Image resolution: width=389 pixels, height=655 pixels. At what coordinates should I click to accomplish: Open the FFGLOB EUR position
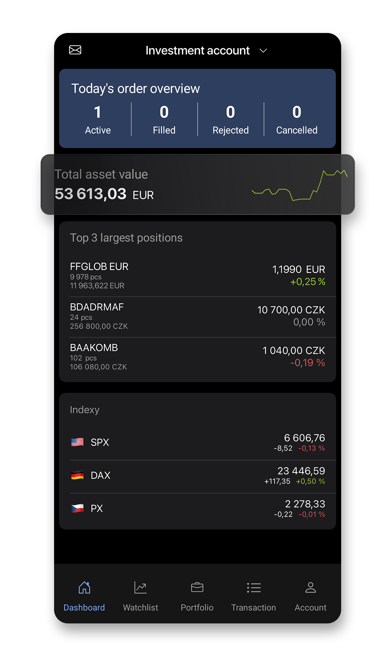(197, 276)
